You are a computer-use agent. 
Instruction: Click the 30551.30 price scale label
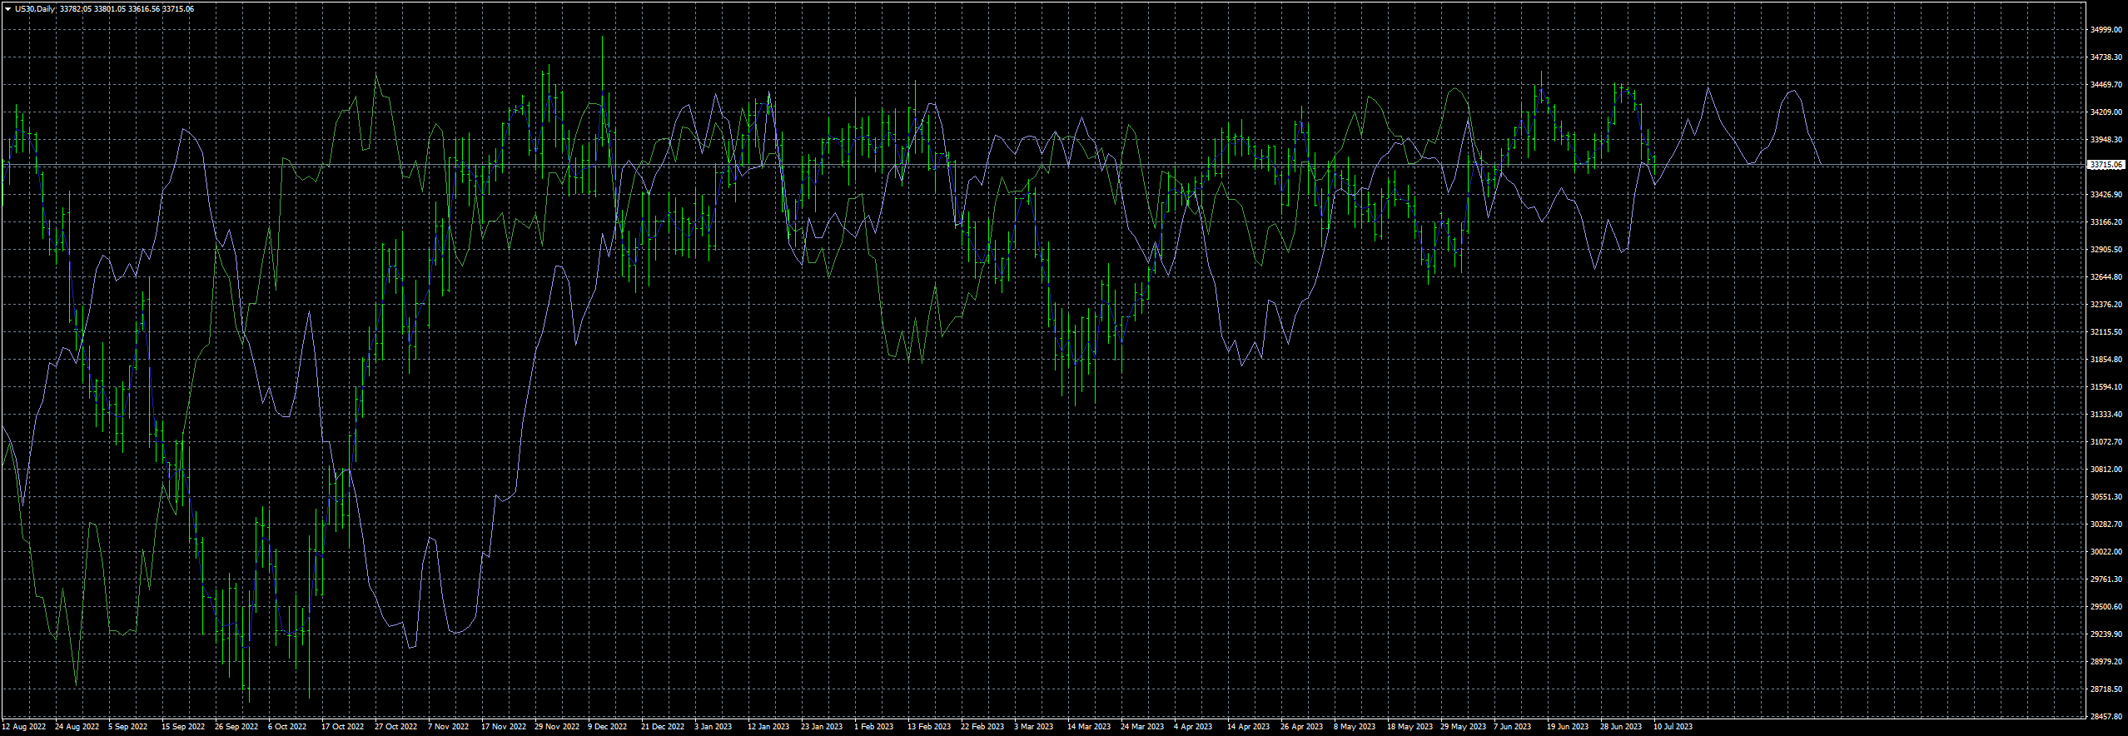click(2106, 497)
